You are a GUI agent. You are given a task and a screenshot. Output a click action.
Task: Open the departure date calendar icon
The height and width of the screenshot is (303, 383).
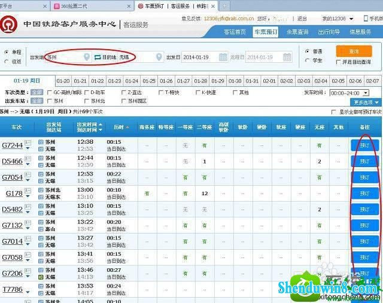click(x=223, y=57)
